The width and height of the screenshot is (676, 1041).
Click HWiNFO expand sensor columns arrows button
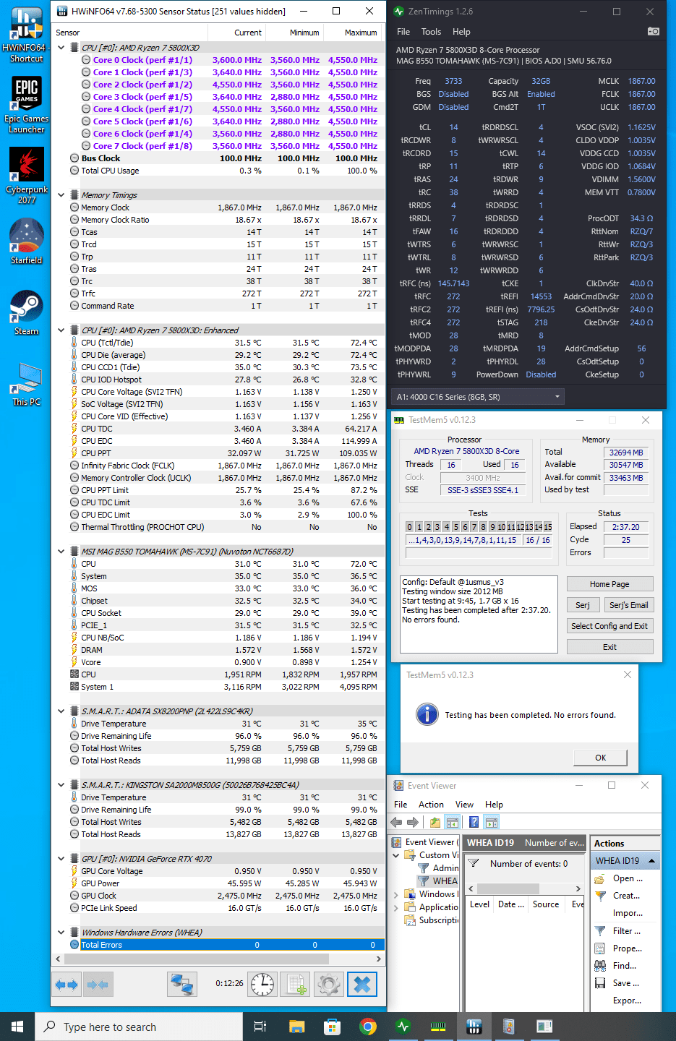67,985
